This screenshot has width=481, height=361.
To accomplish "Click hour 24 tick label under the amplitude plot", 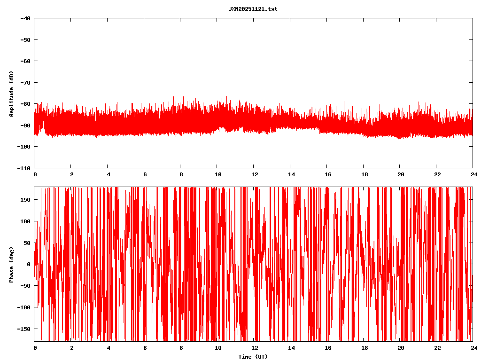I will [473, 174].
